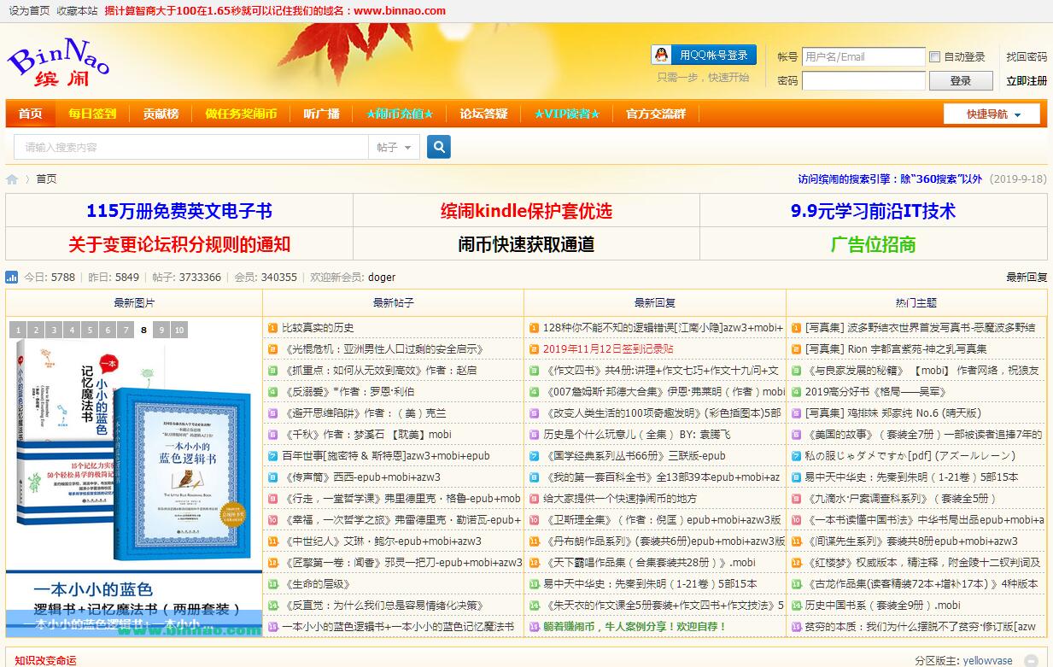Click the blue search magnifier button

[438, 147]
